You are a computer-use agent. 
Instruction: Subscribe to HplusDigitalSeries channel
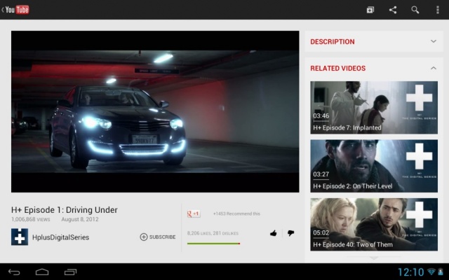tap(158, 237)
